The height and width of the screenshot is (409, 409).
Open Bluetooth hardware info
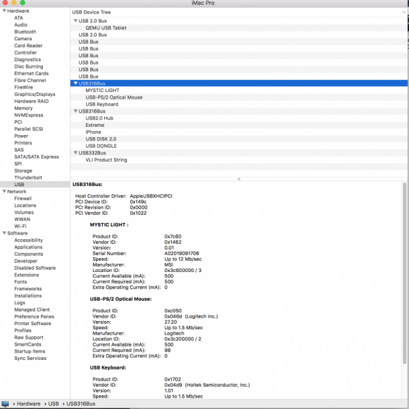click(25, 31)
